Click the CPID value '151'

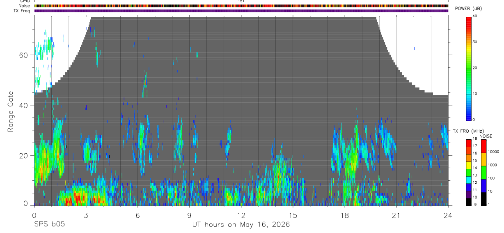tap(241, 1)
